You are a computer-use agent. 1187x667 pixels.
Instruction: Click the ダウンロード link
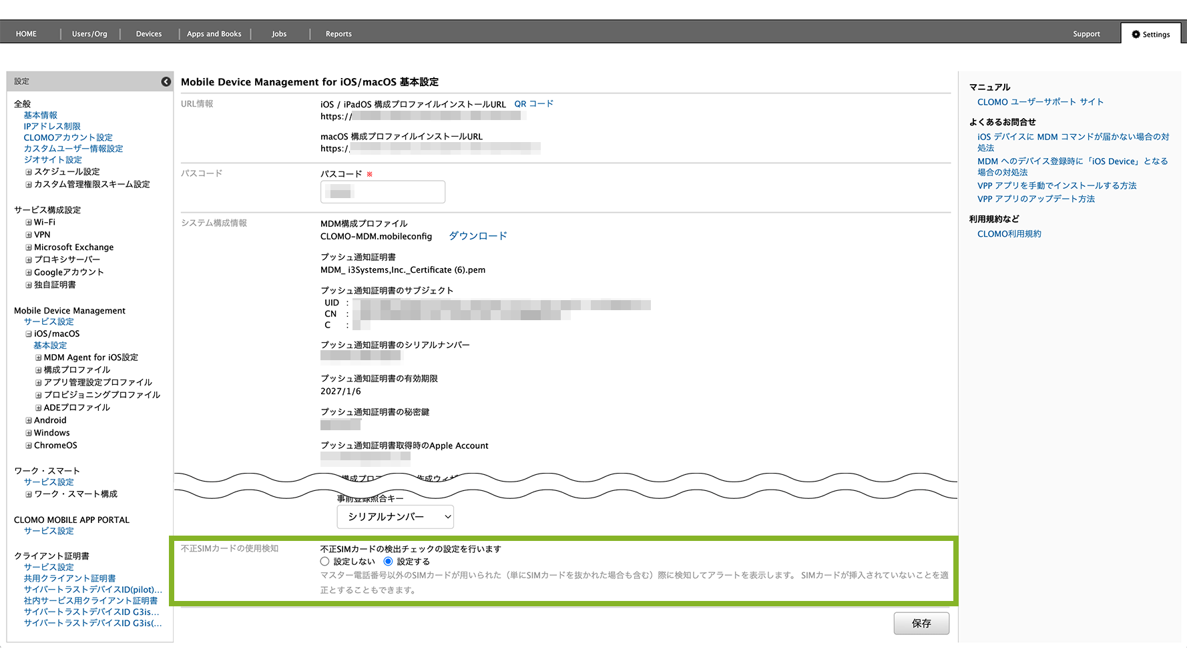click(x=477, y=236)
